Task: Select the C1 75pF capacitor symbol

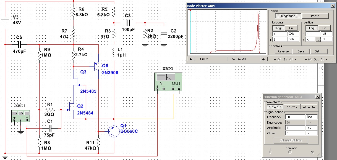Action: (x=50, y=128)
